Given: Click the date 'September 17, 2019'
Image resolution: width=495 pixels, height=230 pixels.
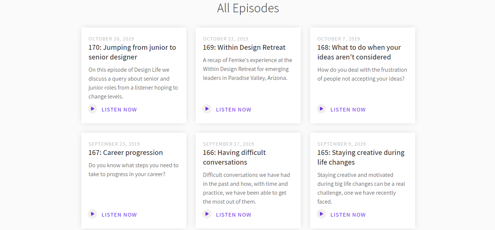Looking at the screenshot, I should click(x=228, y=144).
